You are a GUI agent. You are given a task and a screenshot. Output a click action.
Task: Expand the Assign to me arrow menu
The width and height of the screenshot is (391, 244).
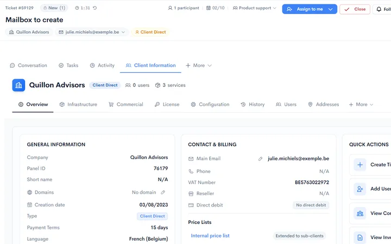coord(331,9)
